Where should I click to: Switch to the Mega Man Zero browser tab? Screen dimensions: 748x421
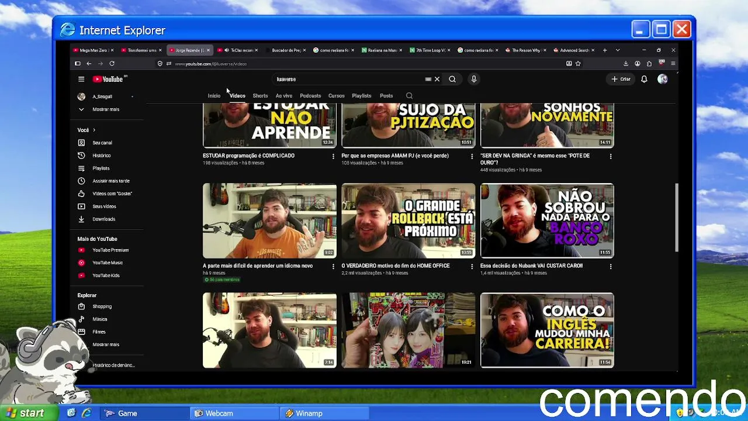[x=93, y=50]
